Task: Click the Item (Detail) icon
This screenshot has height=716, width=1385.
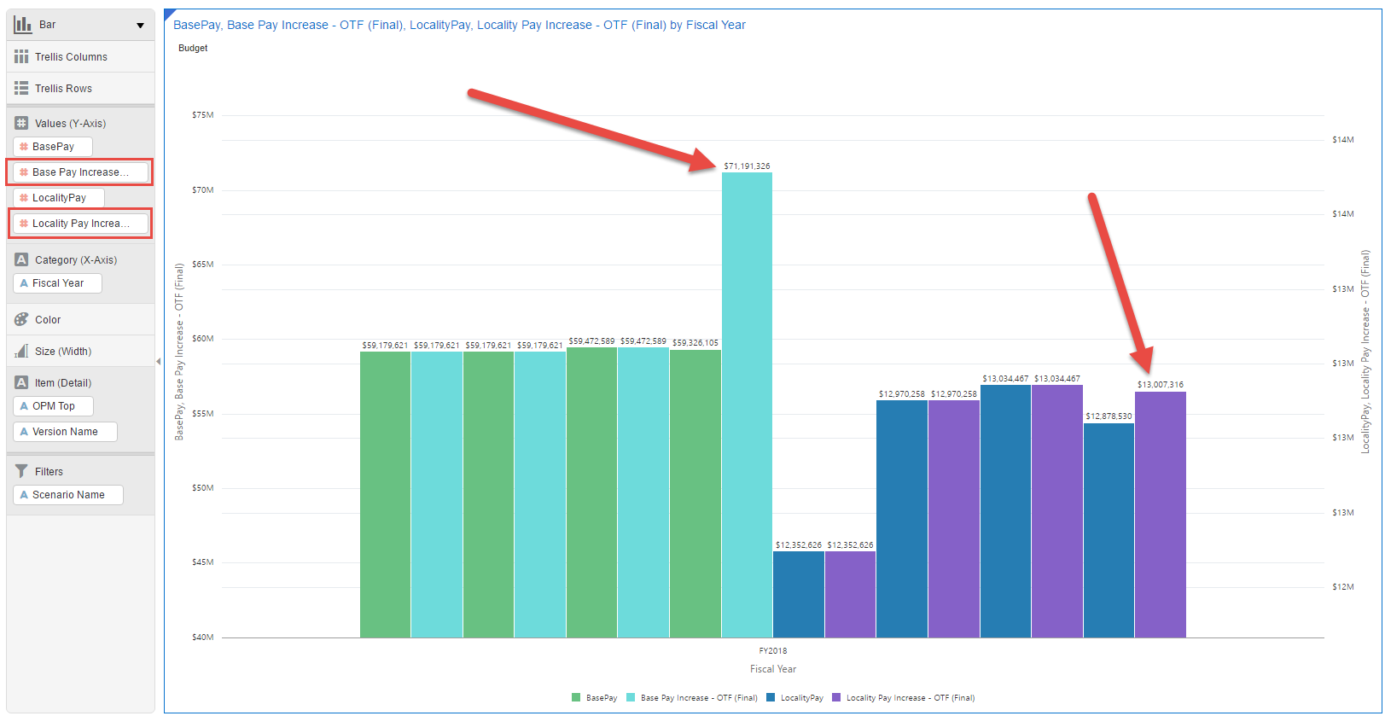Action: click(x=21, y=383)
